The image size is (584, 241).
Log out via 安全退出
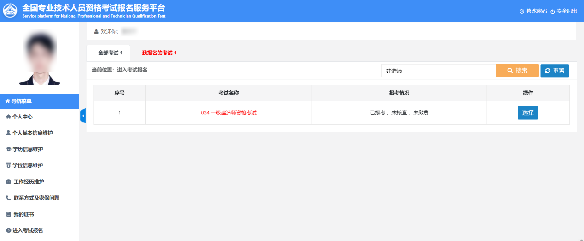coord(563,11)
